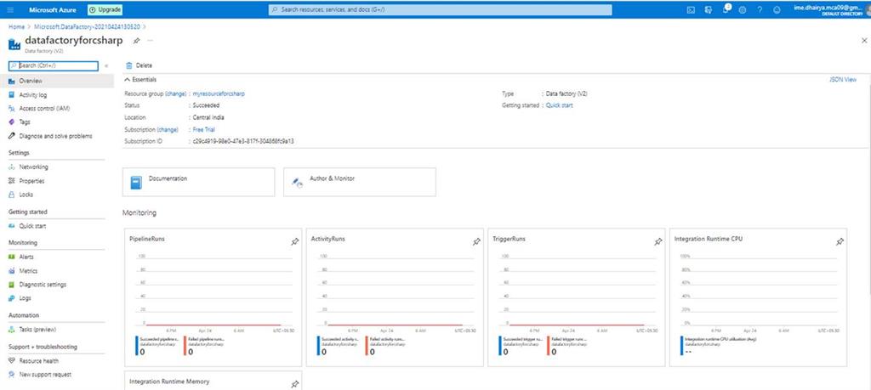The width and height of the screenshot is (871, 390).
Task: Focus the top resources search bar
Action: pos(440,10)
